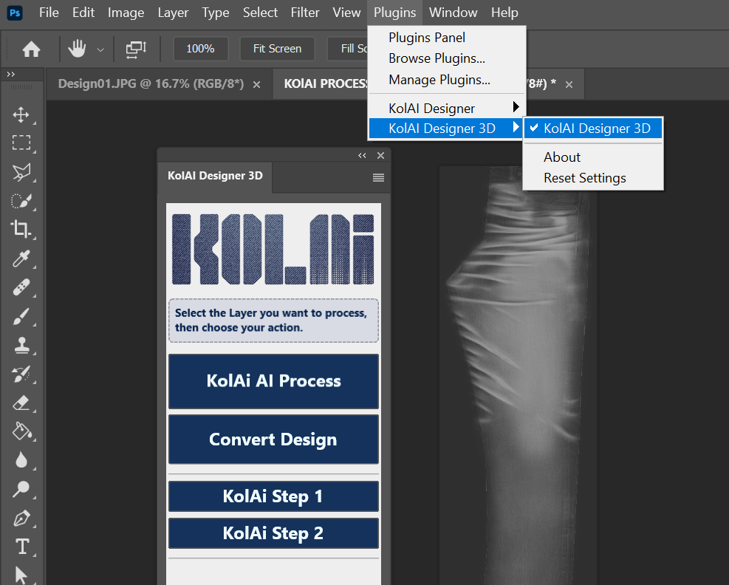Image resolution: width=729 pixels, height=585 pixels.
Task: Expand KolAI Designer submenu
Action: pos(447,109)
